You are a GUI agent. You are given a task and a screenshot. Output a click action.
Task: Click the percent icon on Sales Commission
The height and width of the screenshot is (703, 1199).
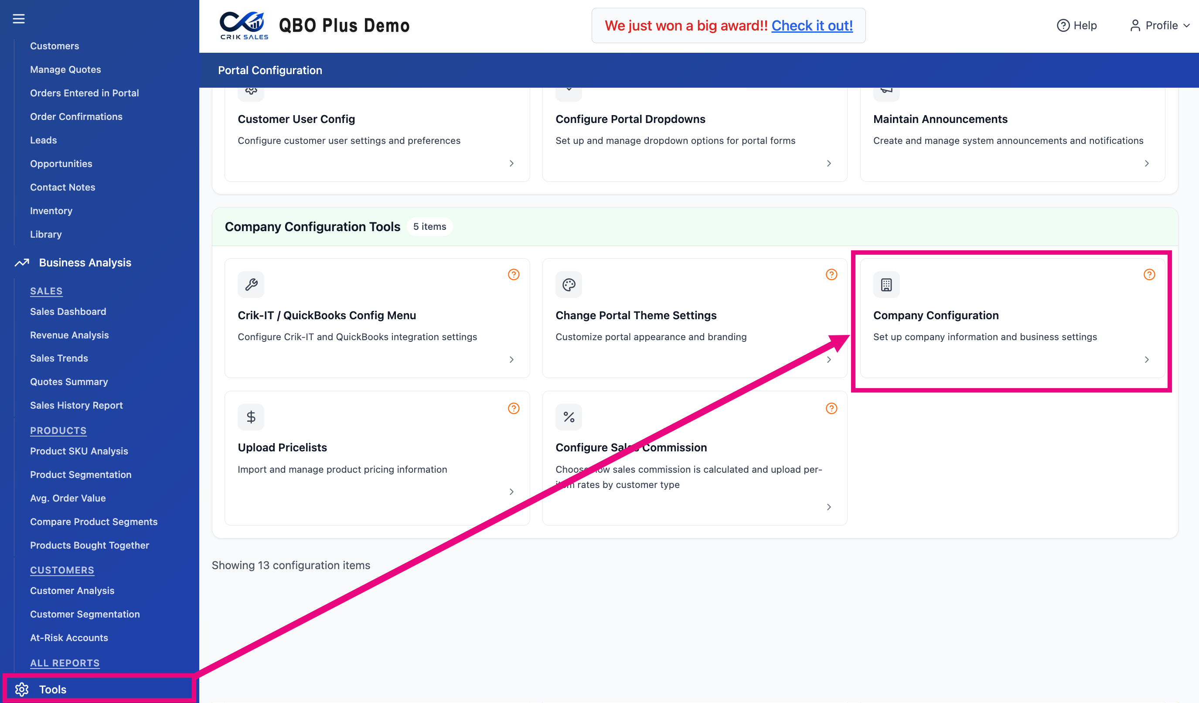coord(569,417)
